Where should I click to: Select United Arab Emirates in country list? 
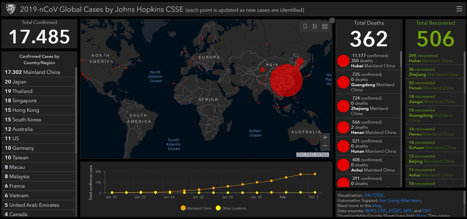coord(39,205)
